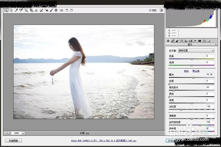Click the 默认值 default link
This screenshot has height=147, width=221.
click(x=196, y=71)
